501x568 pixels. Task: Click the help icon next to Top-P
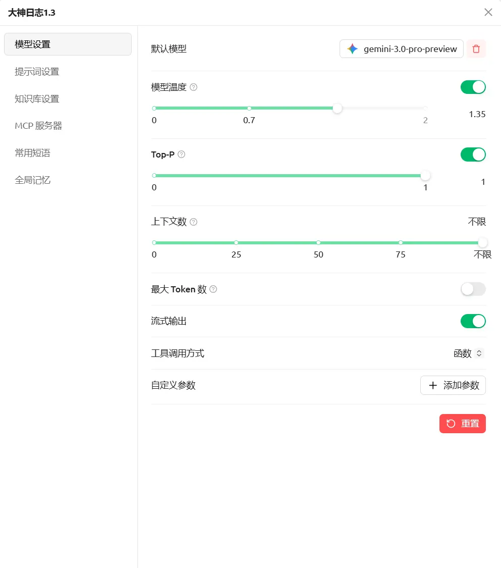point(182,154)
